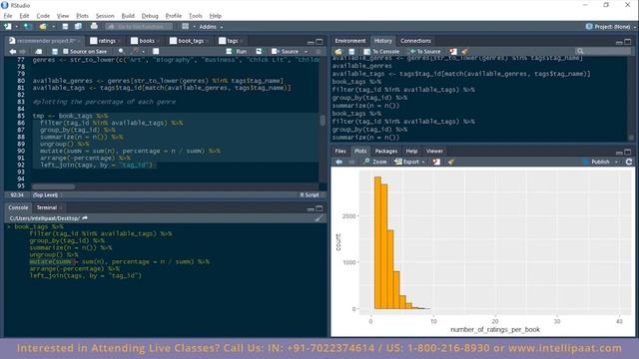The width and height of the screenshot is (639, 359).
Task: Click the editor vertical scrollbar thumb
Action: [322, 121]
